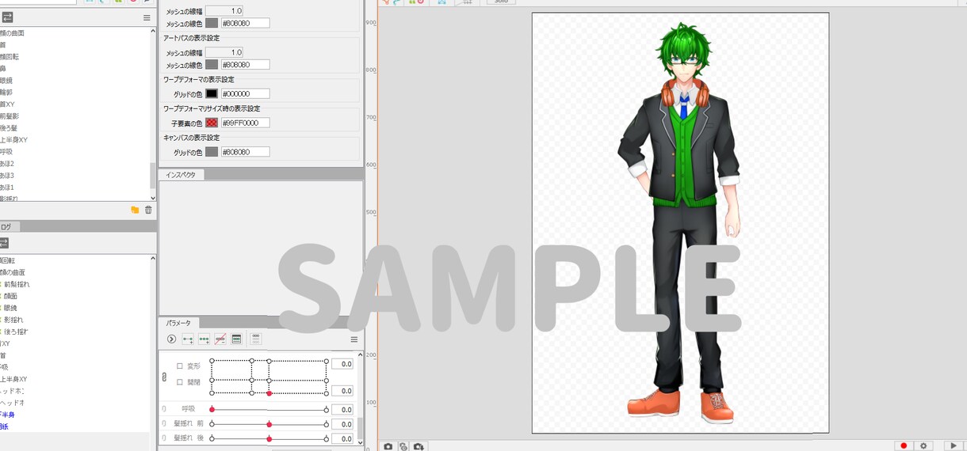Click the アートパス メッシュの線幅 1.0 field

[224, 52]
